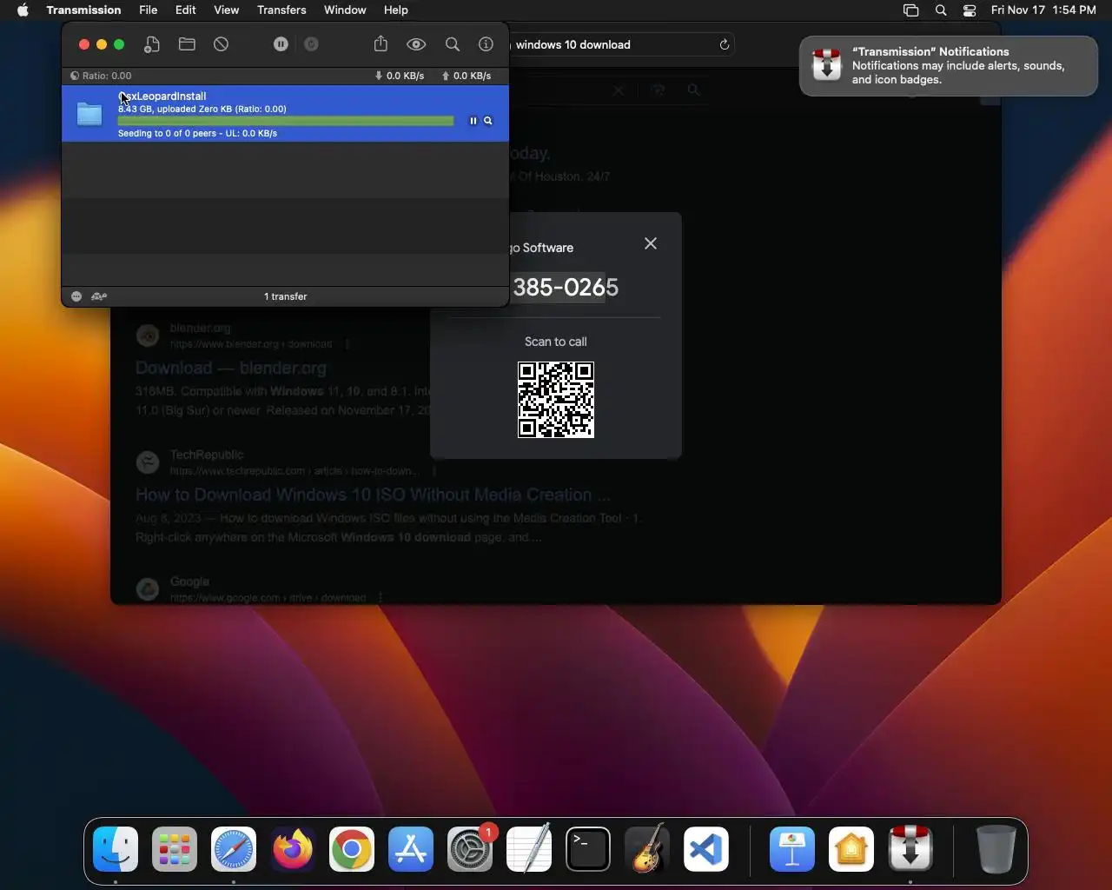Click the '1 transfer' status text
Viewport: 1112px width, 890px height.
click(286, 296)
